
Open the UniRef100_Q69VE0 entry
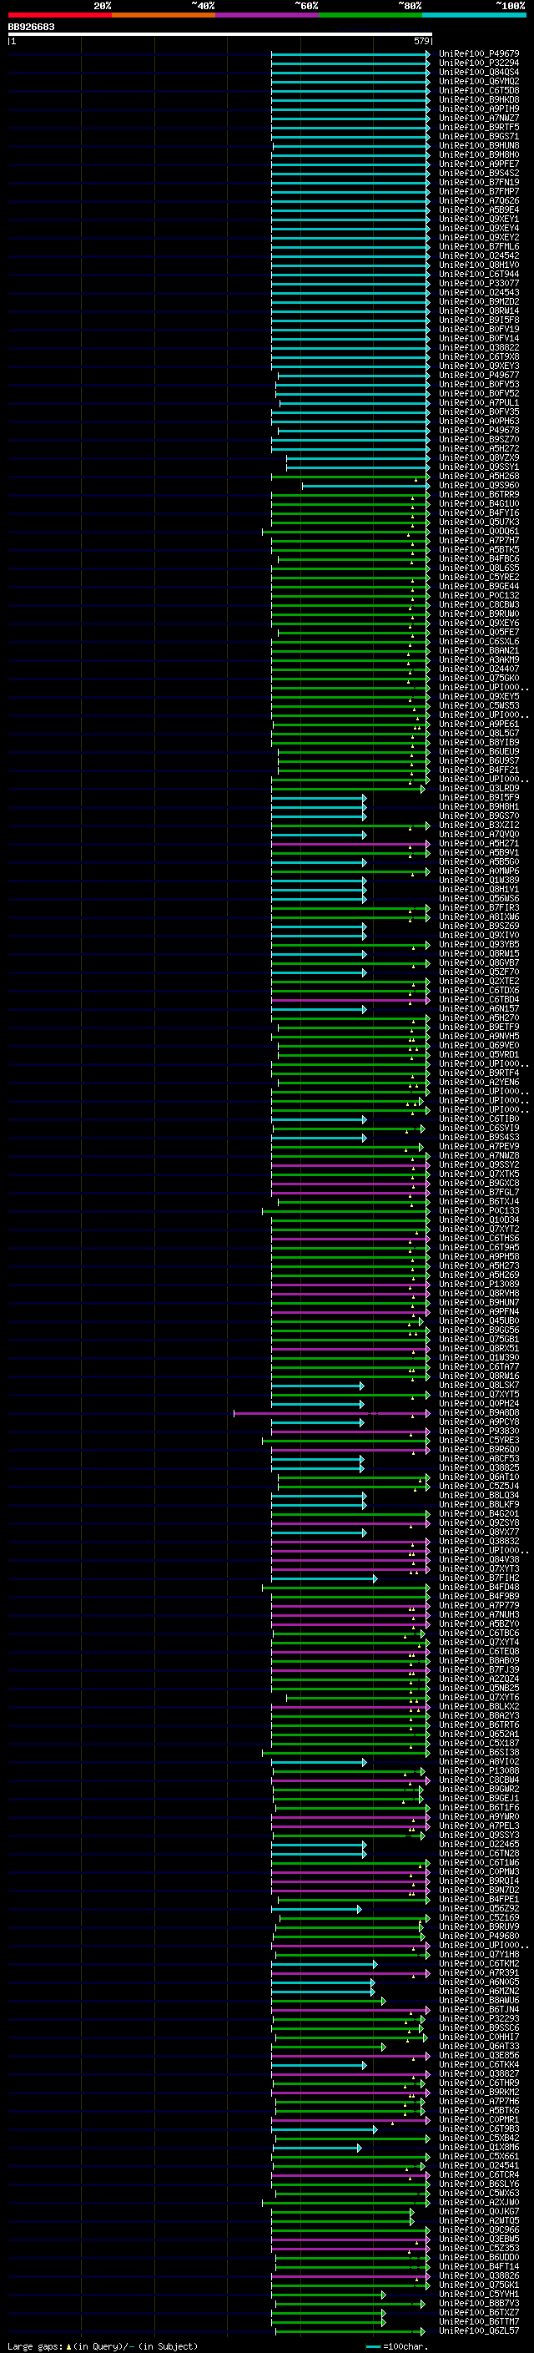pos(479,1047)
